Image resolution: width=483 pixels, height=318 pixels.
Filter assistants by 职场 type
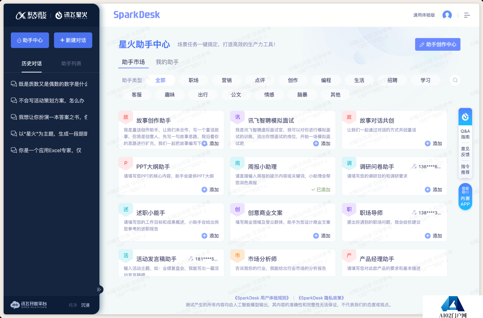pyautogui.click(x=194, y=80)
